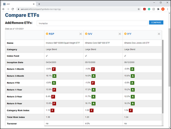Image resolution: width=171 pixels, height=129 pixels.
Task: Click the browser back arrow
Action: coord(4,9)
